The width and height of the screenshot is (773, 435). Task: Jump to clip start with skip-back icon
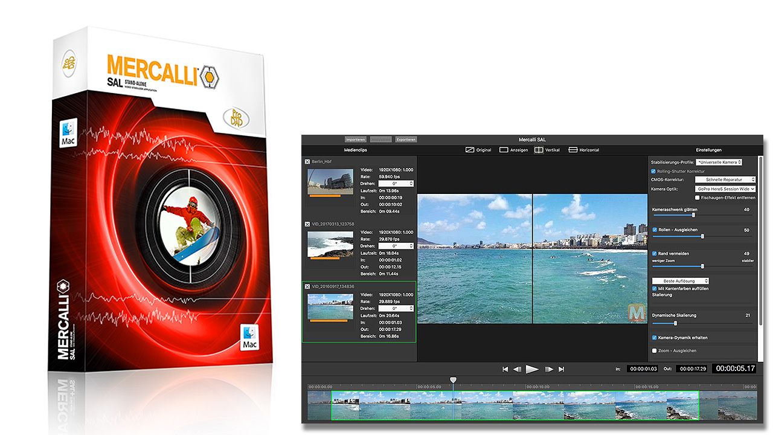505,369
